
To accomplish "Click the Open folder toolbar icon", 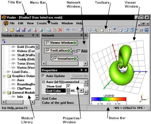I will tap(12, 30).
